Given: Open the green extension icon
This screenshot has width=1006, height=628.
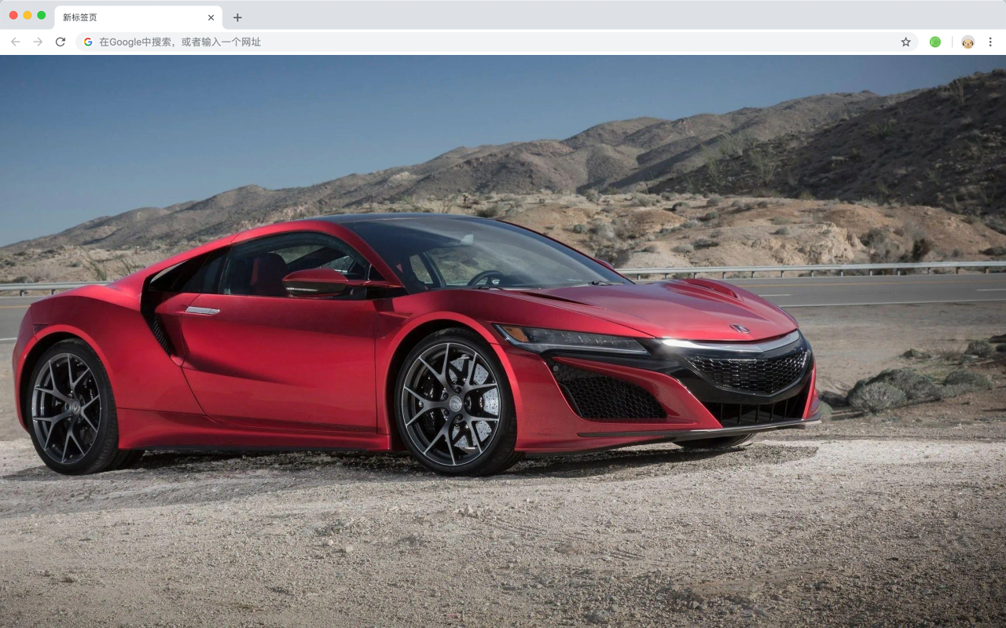Looking at the screenshot, I should pos(935,42).
